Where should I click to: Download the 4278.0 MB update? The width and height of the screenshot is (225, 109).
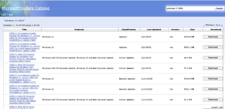tap(213, 37)
